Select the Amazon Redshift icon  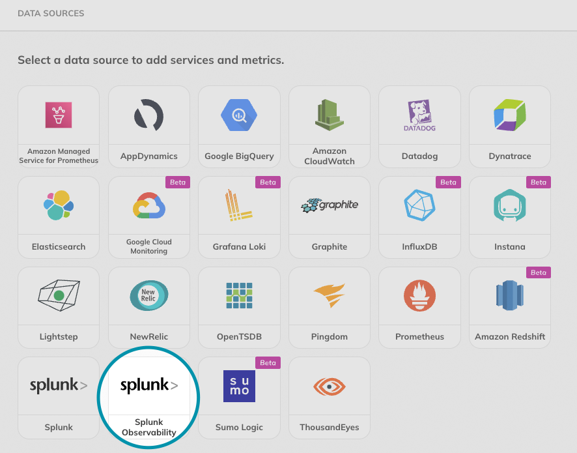point(509,295)
